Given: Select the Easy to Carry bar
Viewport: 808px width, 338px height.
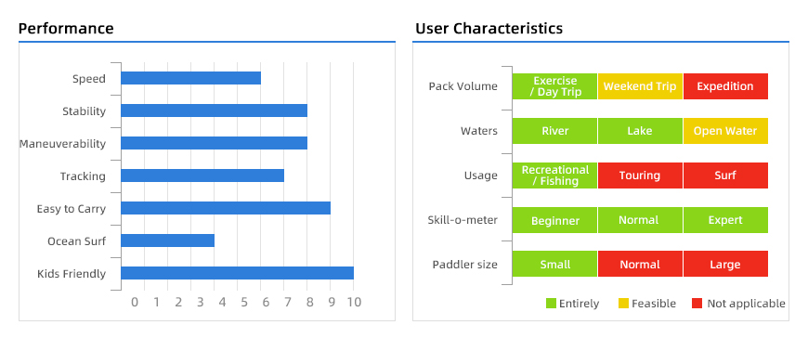Looking at the screenshot, I should pos(226,208).
